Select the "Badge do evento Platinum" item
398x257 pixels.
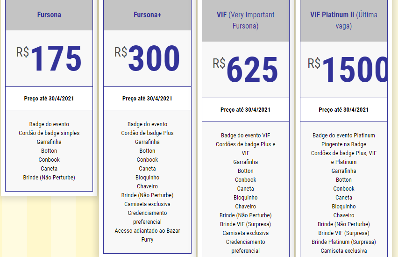(x=344, y=136)
